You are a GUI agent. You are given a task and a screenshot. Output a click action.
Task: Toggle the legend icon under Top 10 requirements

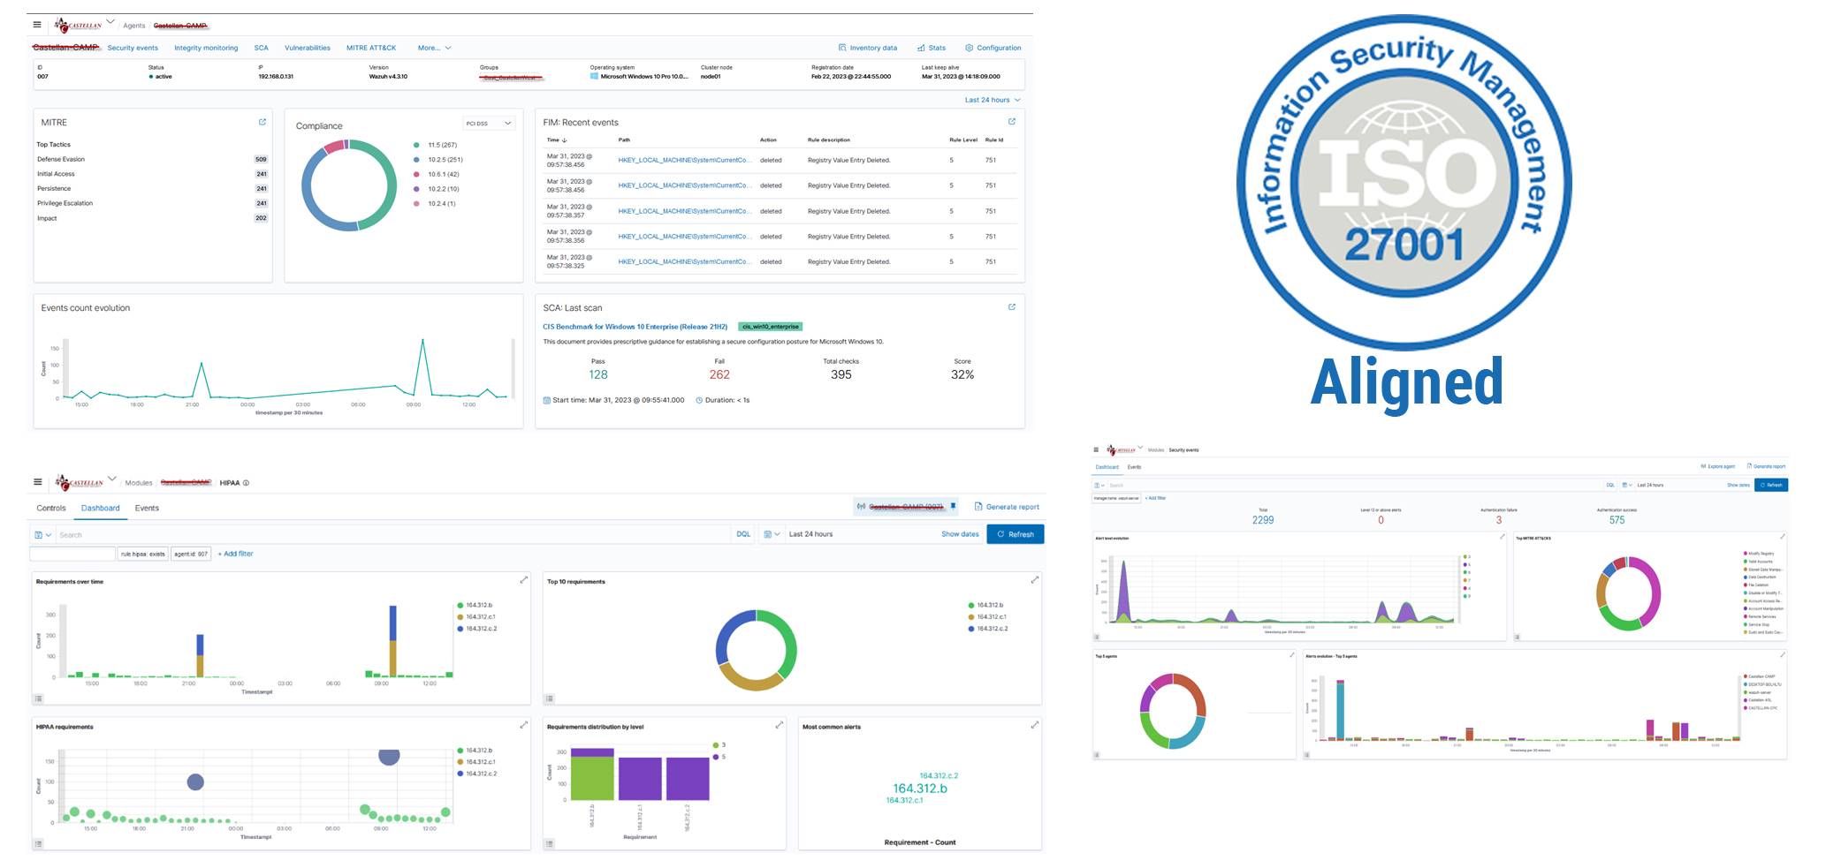tap(550, 698)
